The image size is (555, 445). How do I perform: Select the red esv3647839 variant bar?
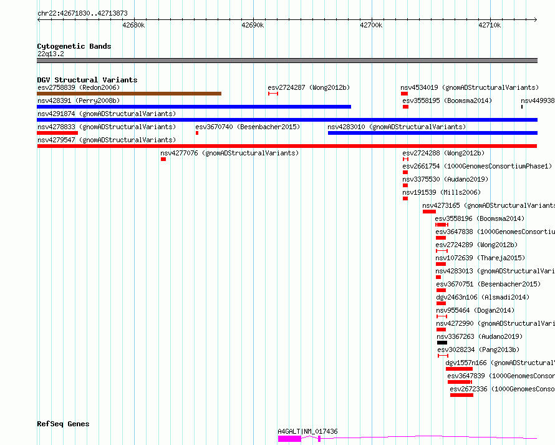click(460, 382)
